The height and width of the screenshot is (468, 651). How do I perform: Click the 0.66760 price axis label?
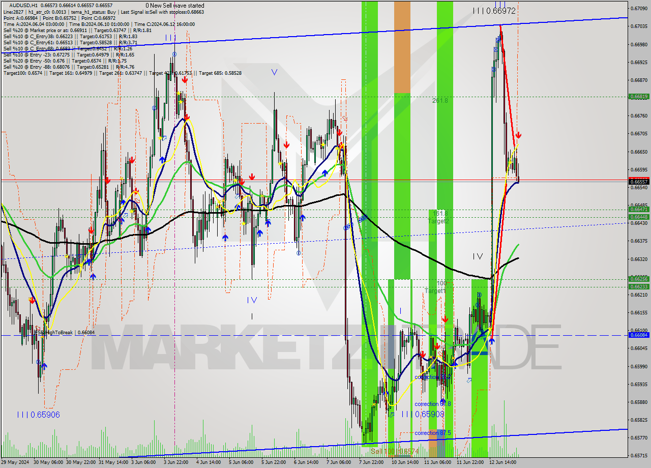click(x=639, y=115)
